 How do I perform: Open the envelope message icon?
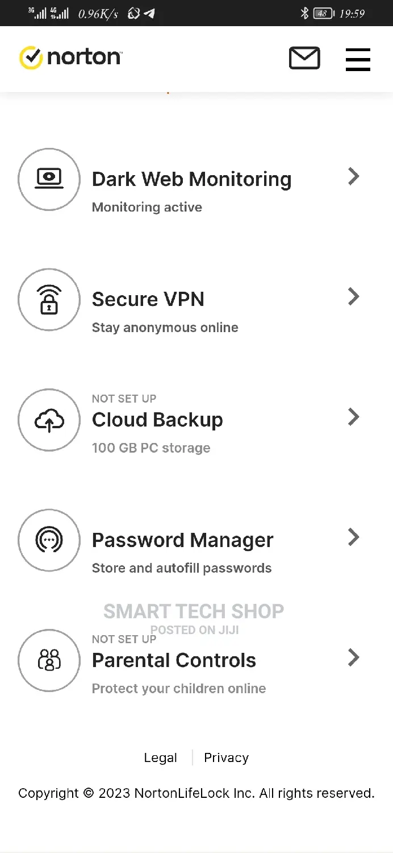304,58
